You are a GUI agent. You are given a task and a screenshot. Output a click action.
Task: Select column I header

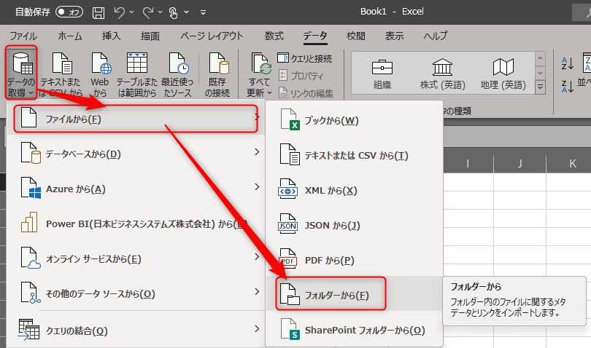(x=468, y=163)
